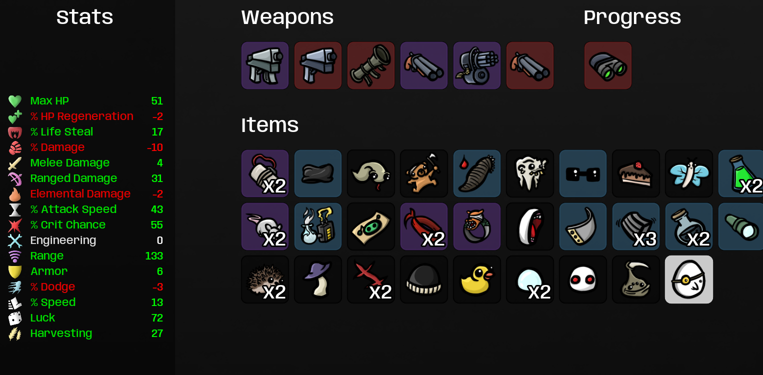Image resolution: width=763 pixels, height=375 pixels.
Task: Click the green potion flask item
Action: point(740,173)
